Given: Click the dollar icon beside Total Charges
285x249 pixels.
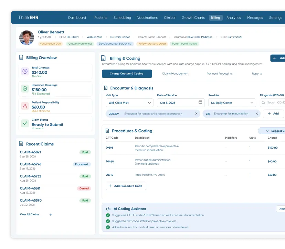Looking at the screenshot, I should 25,71.
